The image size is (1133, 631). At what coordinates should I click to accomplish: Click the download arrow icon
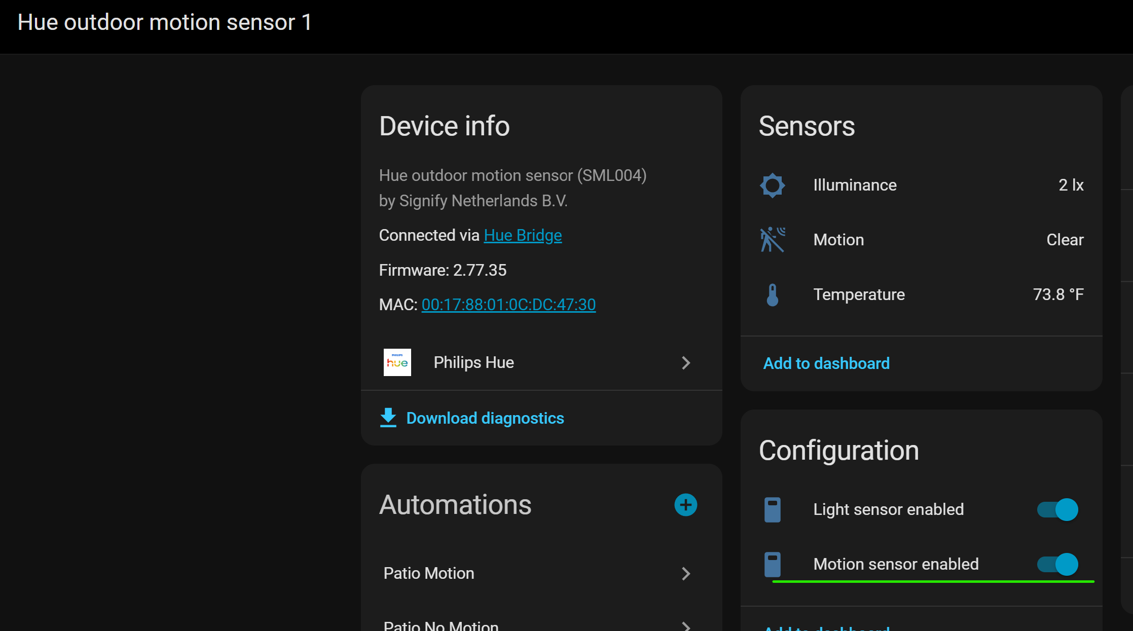point(388,418)
